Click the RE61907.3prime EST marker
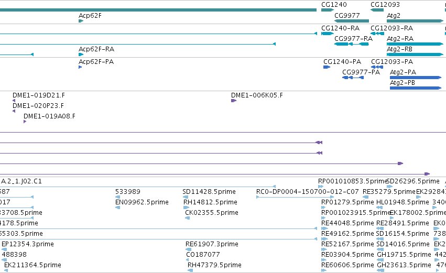This screenshot has height=273, width=446. coord(188,249)
